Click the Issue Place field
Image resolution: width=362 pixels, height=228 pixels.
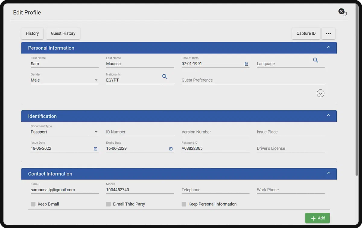tap(291, 132)
